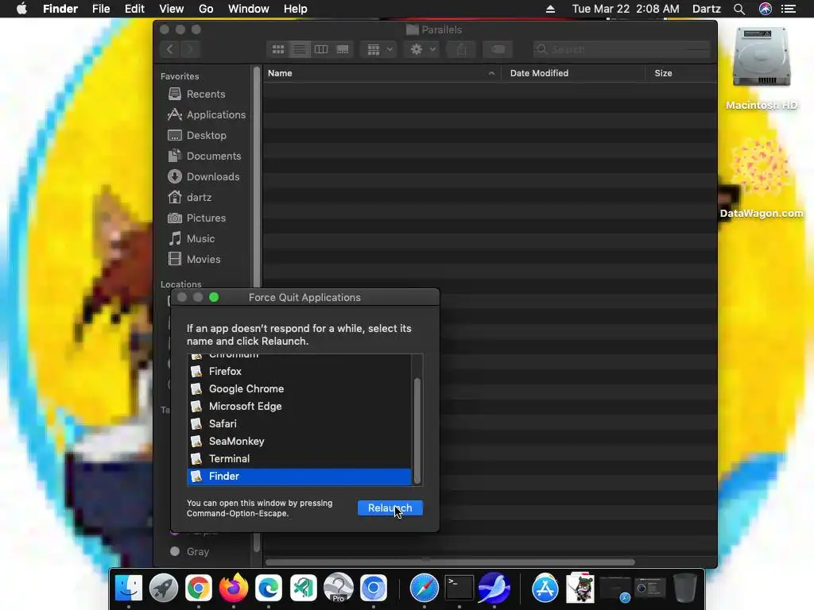814x610 pixels.
Task: Open Recents in the sidebar
Action: pyautogui.click(x=205, y=94)
